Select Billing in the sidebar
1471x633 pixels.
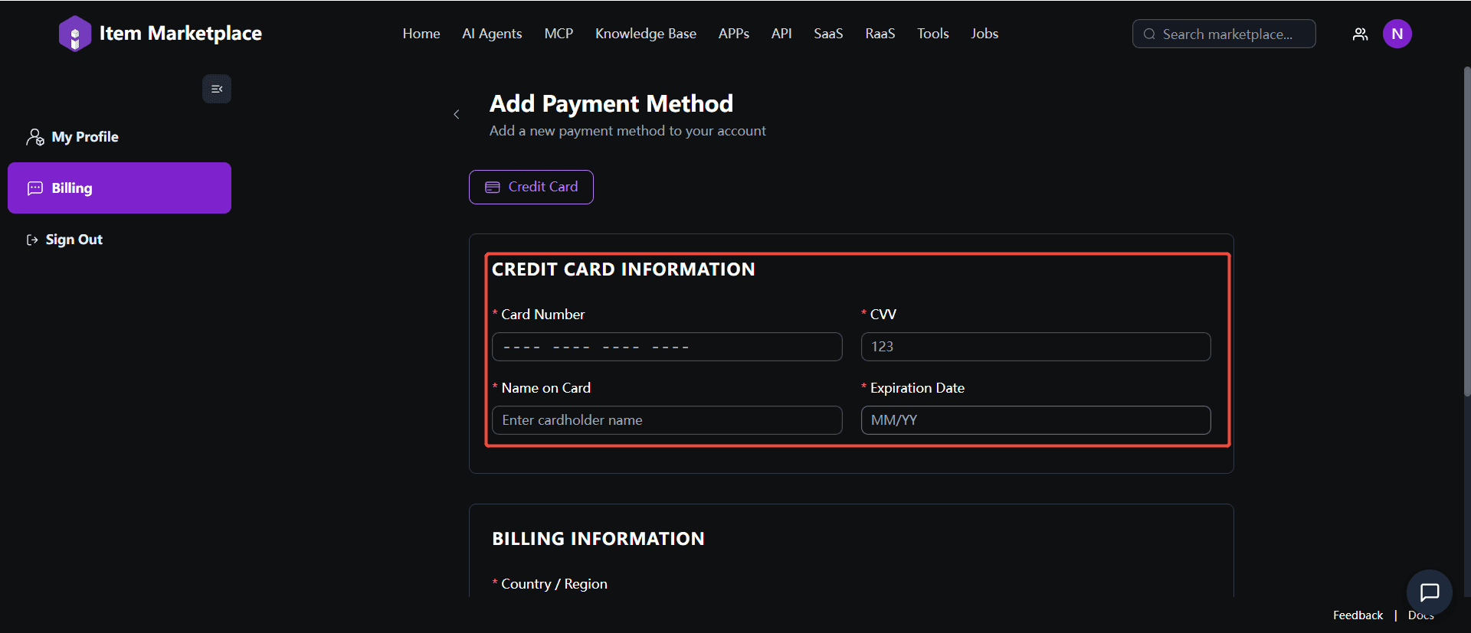tap(120, 188)
